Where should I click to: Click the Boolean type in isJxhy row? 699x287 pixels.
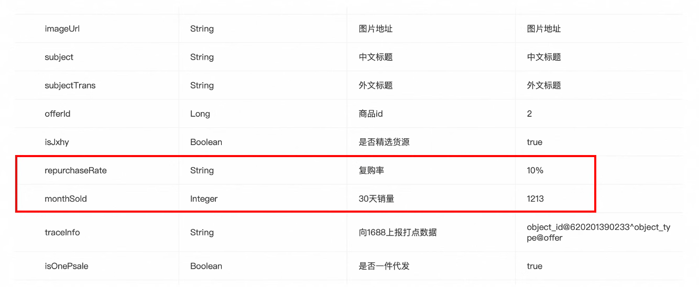[206, 142]
